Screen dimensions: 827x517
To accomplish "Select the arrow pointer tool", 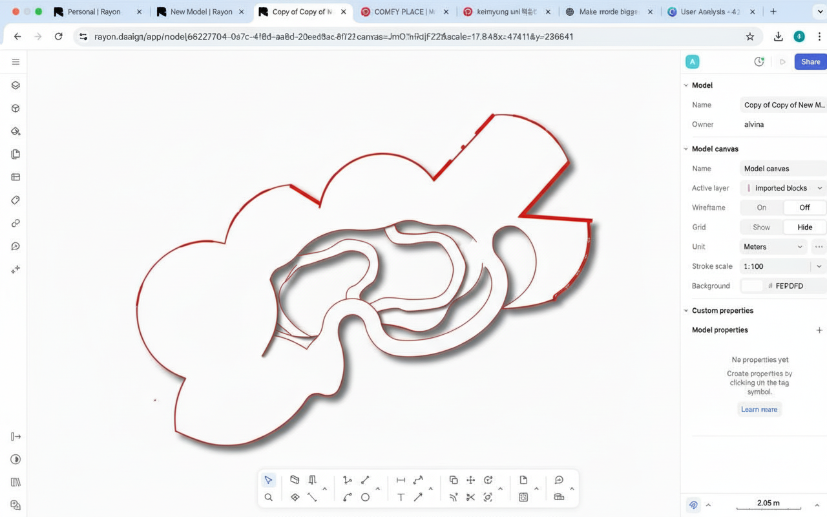I will pyautogui.click(x=268, y=480).
